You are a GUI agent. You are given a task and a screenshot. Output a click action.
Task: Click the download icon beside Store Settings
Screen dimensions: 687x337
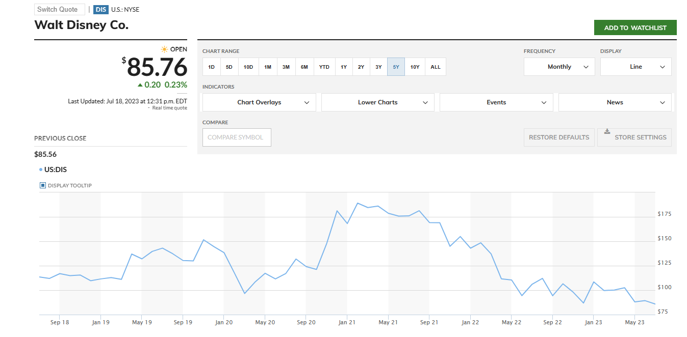tap(607, 131)
